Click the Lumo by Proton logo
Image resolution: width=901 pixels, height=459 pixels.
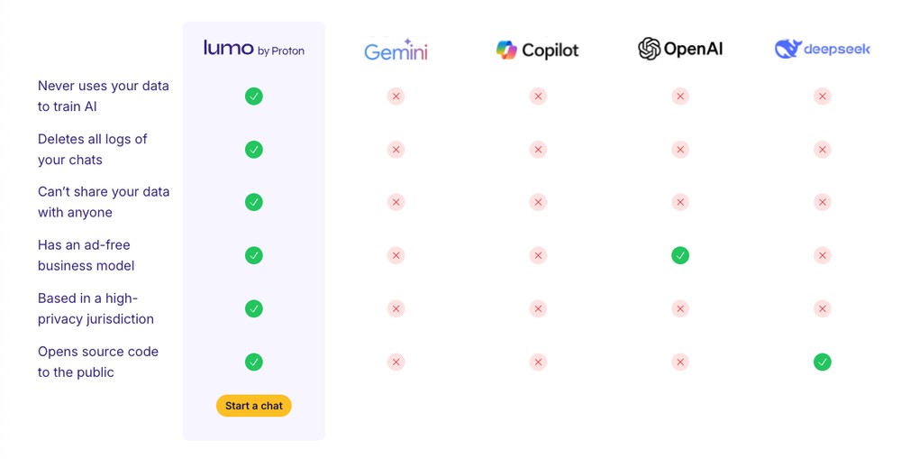(253, 49)
